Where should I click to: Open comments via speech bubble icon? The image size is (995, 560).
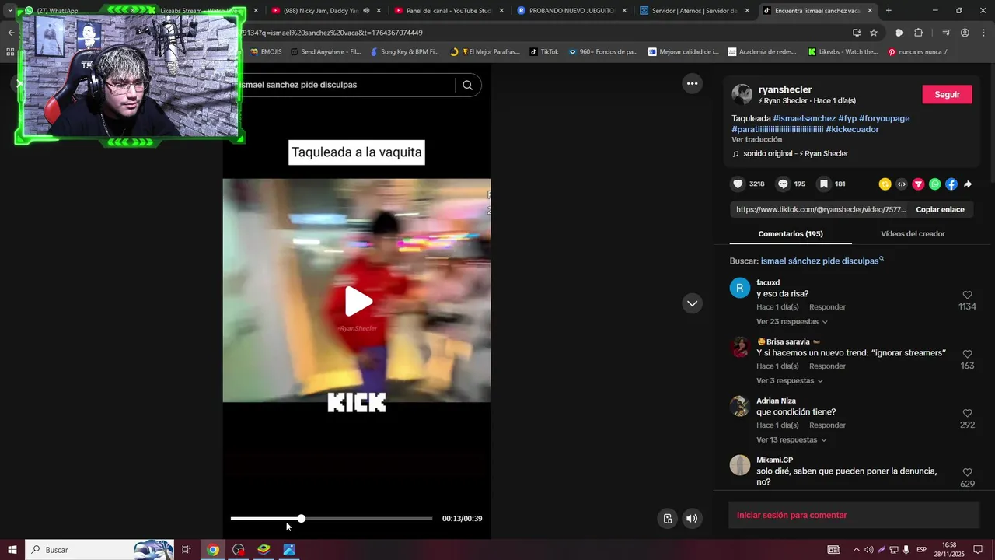(783, 184)
